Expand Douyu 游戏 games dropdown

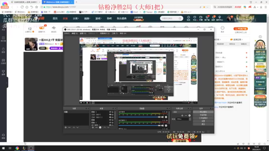tap(99, 18)
